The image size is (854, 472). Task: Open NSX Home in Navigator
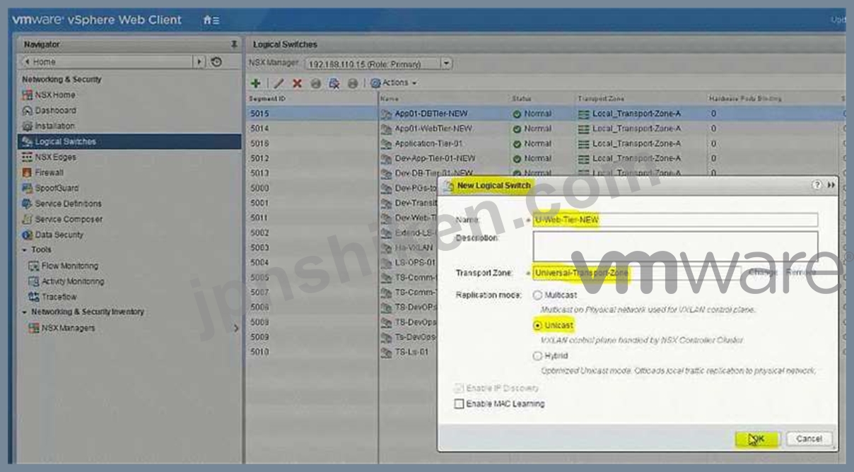click(x=55, y=95)
